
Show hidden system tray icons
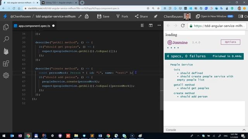(x=198, y=136)
